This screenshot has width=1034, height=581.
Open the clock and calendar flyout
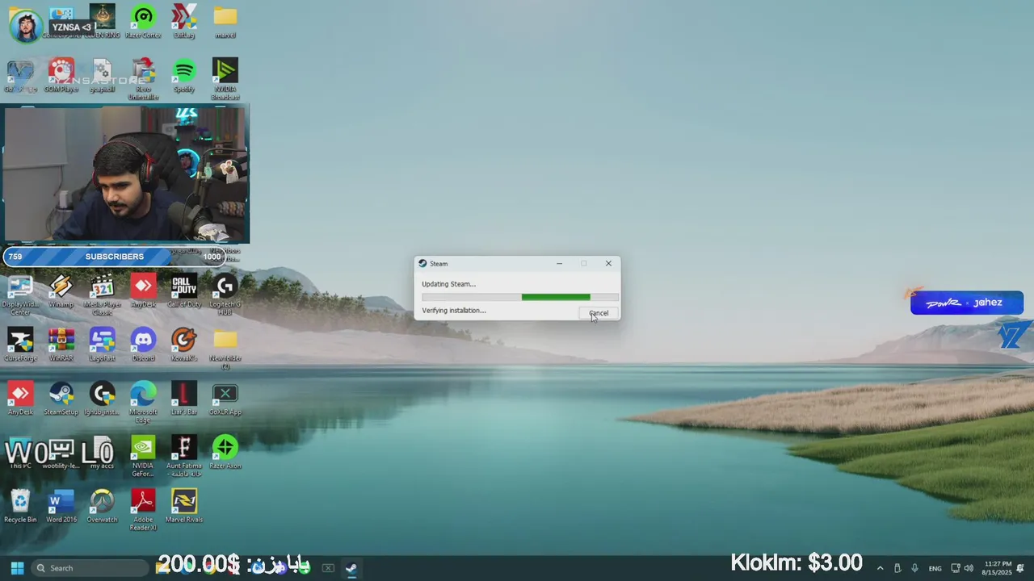pyautogui.click(x=997, y=568)
